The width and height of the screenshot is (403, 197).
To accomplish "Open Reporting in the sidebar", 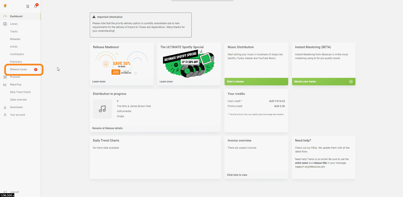I will click(16, 84).
